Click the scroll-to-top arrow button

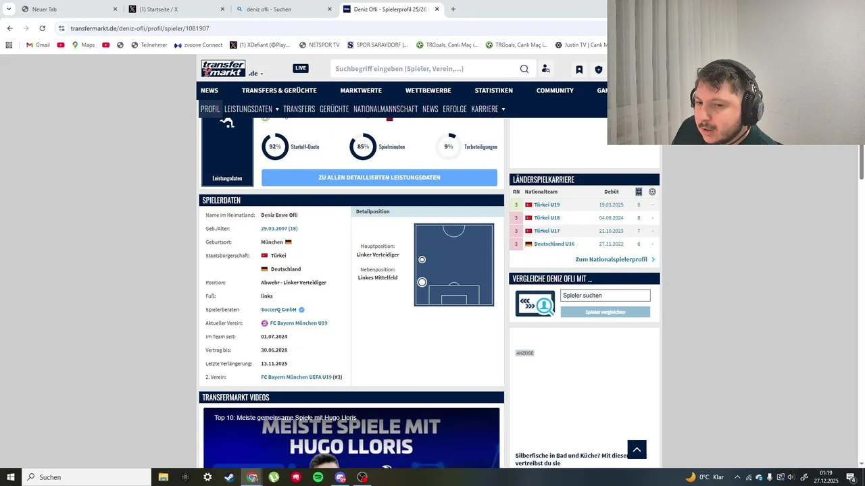tap(637, 450)
